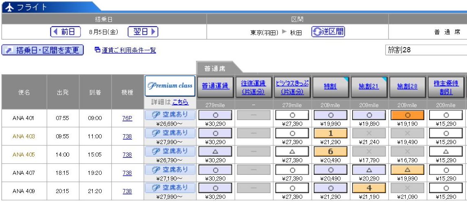
Task: Open 738 aircraft link for ANA 409
Action: pos(127,191)
